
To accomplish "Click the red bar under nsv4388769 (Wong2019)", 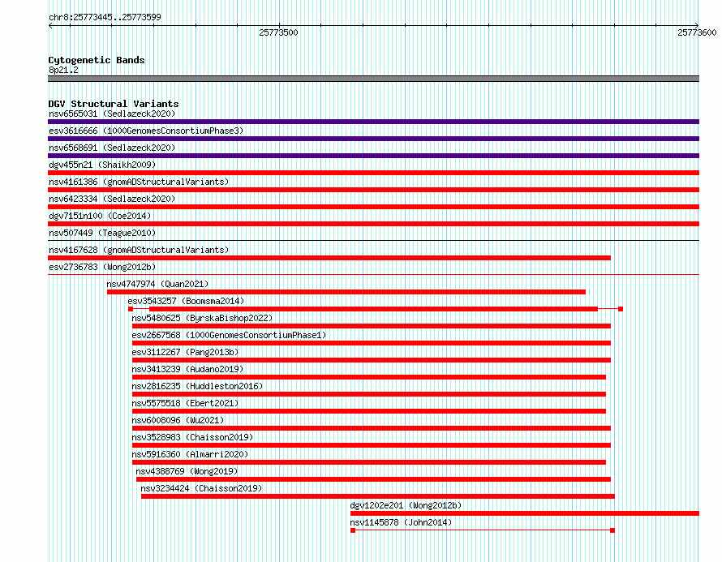I will point(373,479).
